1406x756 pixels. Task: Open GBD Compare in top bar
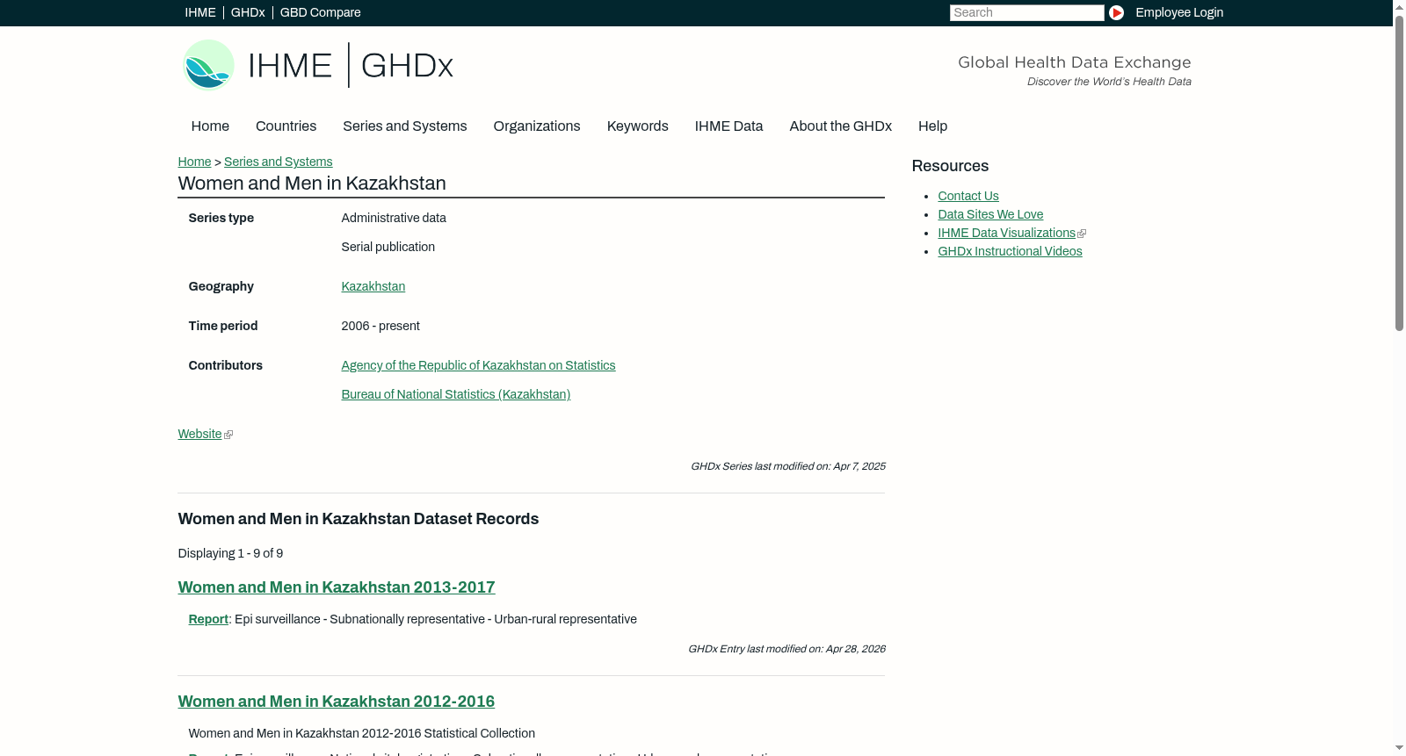coord(320,12)
